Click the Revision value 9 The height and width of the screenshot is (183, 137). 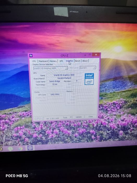click(77, 81)
